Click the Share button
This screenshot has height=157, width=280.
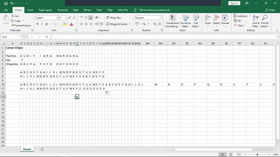pos(270,10)
